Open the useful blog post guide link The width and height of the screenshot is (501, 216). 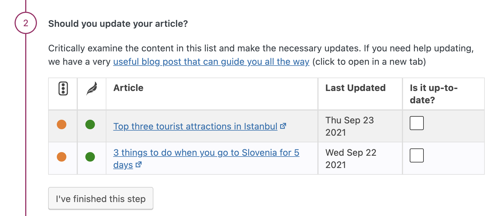pyautogui.click(x=211, y=62)
